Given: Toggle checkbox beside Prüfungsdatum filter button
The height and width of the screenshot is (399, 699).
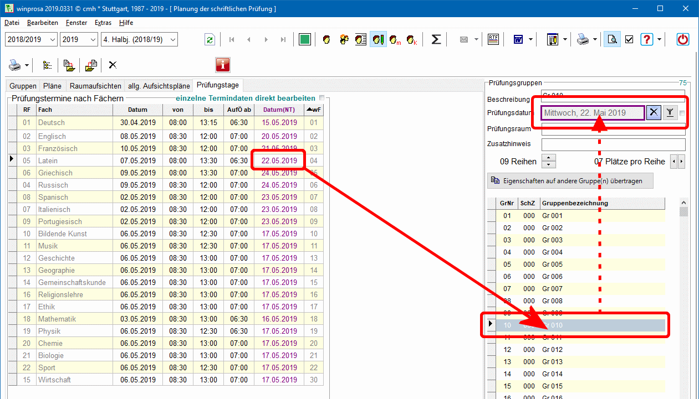Looking at the screenshot, I should pyautogui.click(x=682, y=113).
